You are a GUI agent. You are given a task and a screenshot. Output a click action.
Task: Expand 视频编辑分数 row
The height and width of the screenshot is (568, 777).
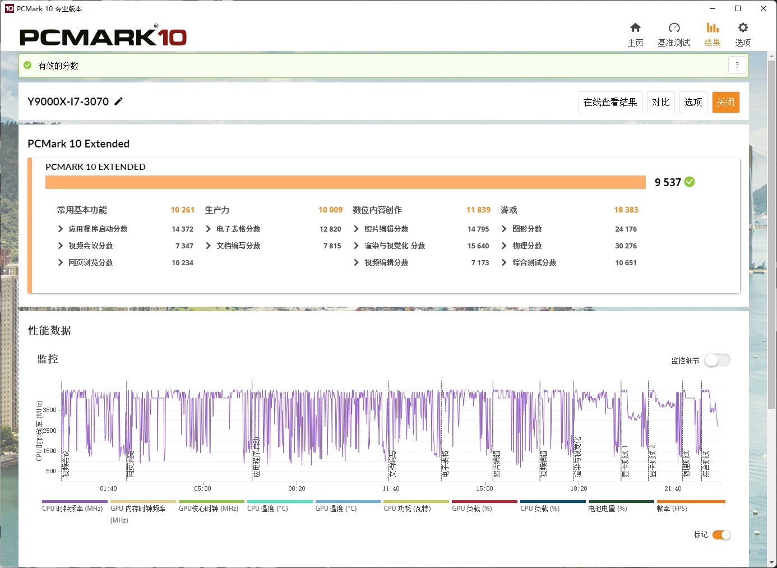tap(357, 262)
